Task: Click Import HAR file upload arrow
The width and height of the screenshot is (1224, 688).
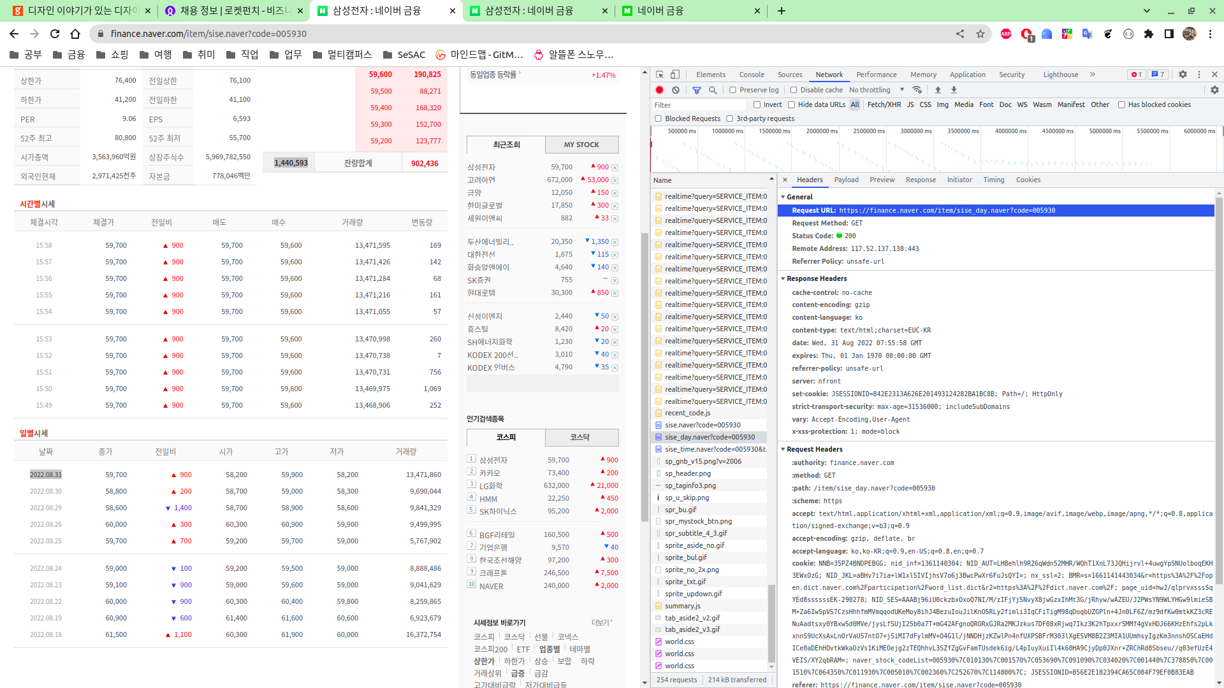Action: [938, 90]
